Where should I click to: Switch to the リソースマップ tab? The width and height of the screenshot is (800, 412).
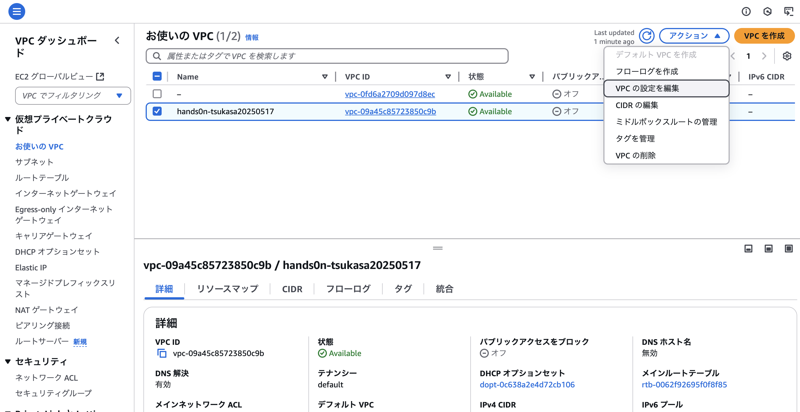[228, 289]
